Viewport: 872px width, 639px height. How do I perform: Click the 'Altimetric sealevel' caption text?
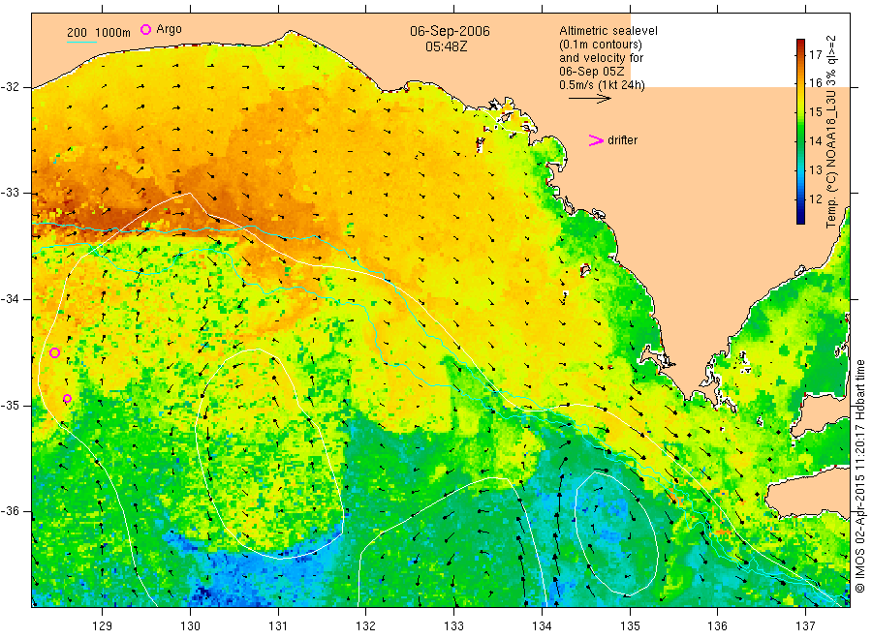pyautogui.click(x=607, y=31)
